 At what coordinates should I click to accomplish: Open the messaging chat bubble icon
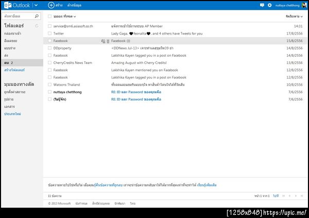pyautogui.click(x=262, y=5)
